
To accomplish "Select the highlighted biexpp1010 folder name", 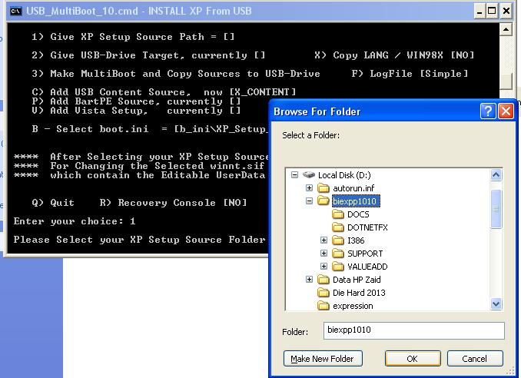I will (356, 201).
